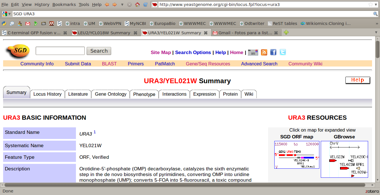Viewport: 380px width, 195px height.
Task: Switch to the Gene Ontology tab
Action: coord(111,94)
